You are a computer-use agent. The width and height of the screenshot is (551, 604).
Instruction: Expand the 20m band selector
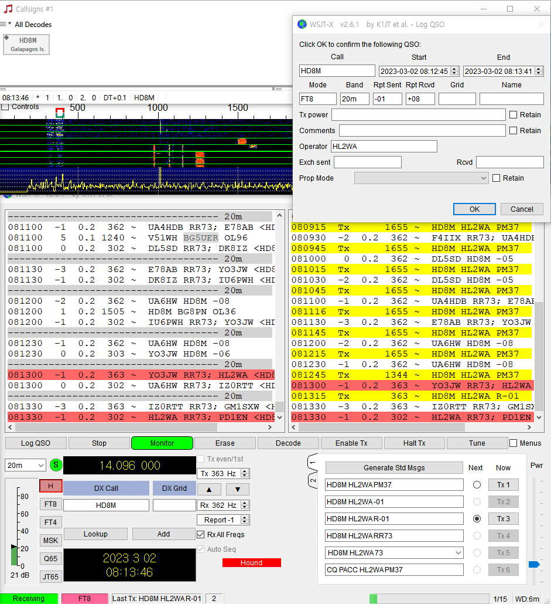25,465
